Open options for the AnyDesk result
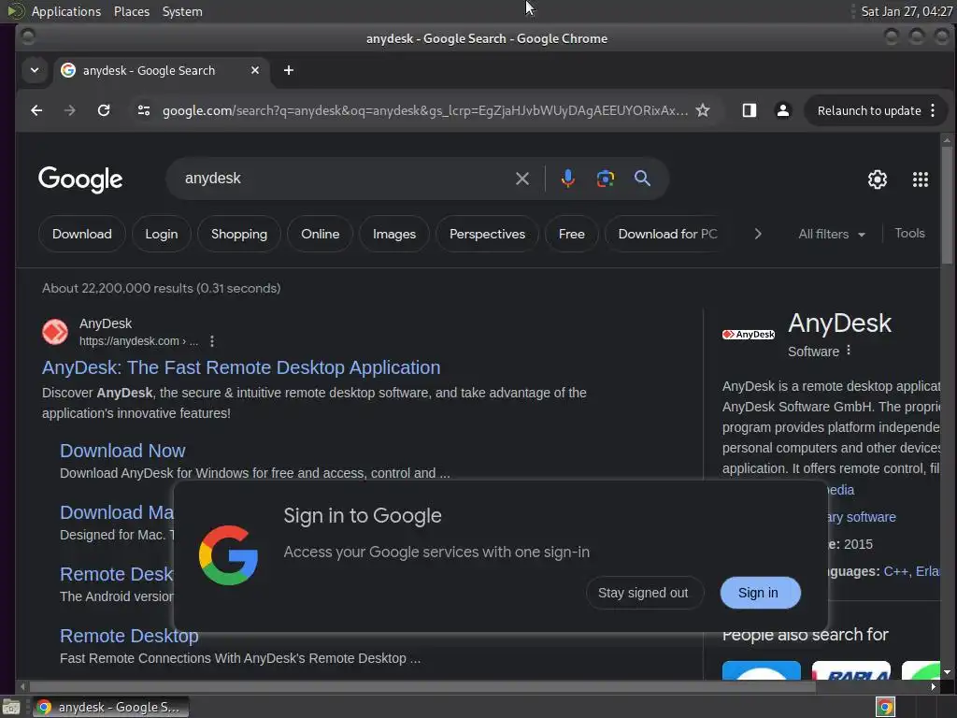Image resolution: width=957 pixels, height=718 pixels. click(x=212, y=341)
